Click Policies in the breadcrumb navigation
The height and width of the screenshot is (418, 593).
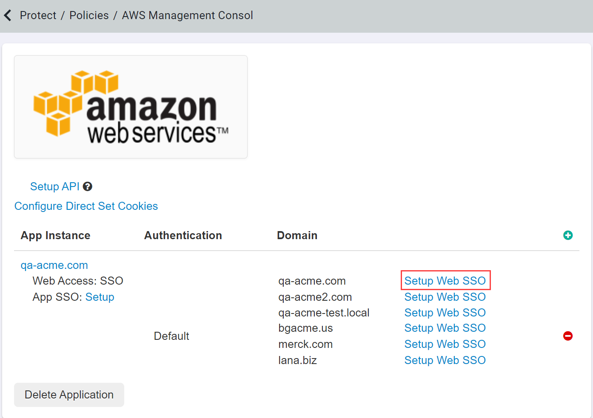pos(89,15)
